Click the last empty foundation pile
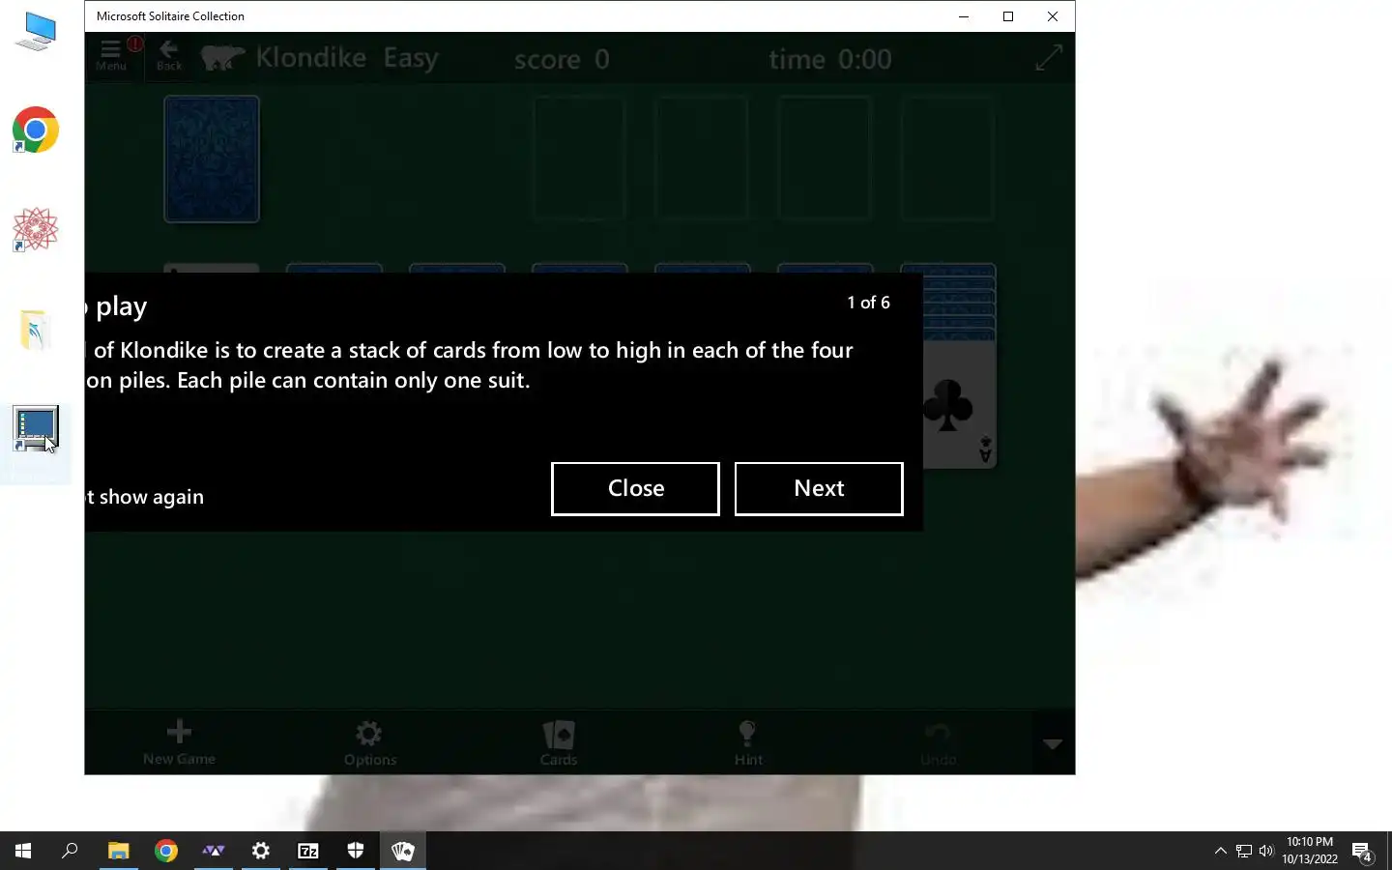 (x=947, y=159)
